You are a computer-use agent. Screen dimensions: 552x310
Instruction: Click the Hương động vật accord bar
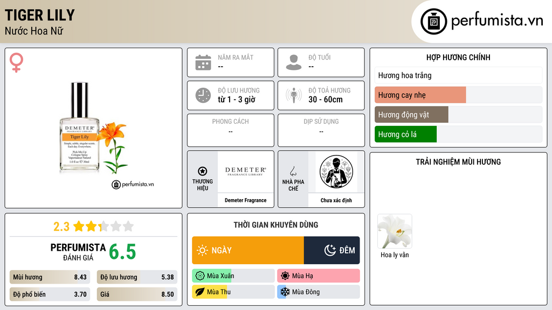(458, 115)
